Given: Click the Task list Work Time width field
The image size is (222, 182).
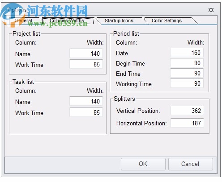Looking at the screenshot, I should pyautogui.click(x=86, y=112).
